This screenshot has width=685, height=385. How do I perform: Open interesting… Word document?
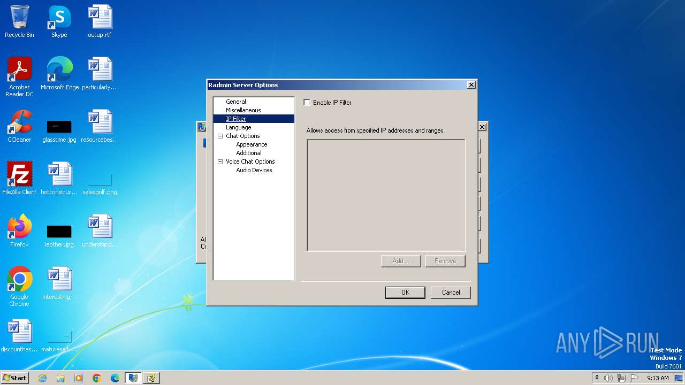(59, 283)
